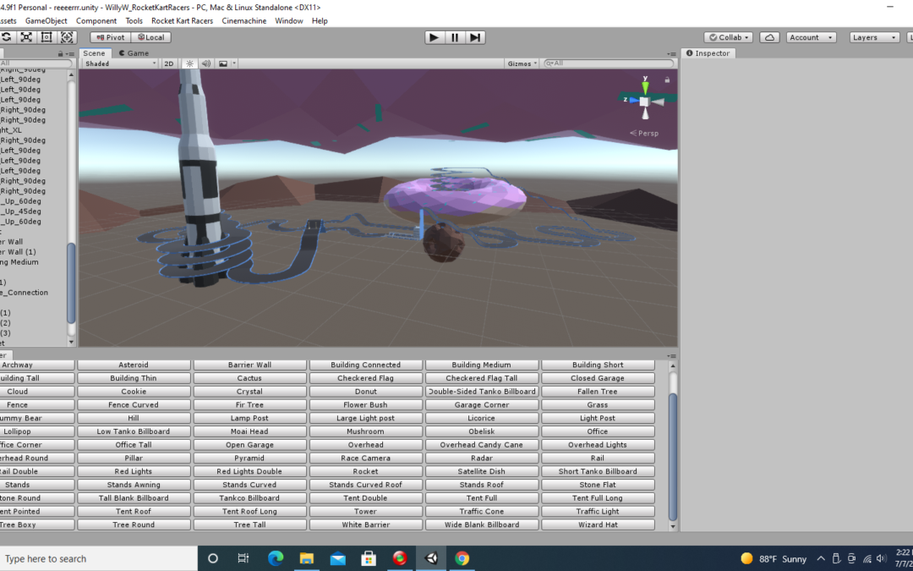Open the Shaded draw mode dropdown
Image resolution: width=913 pixels, height=571 pixels.
click(x=120, y=63)
